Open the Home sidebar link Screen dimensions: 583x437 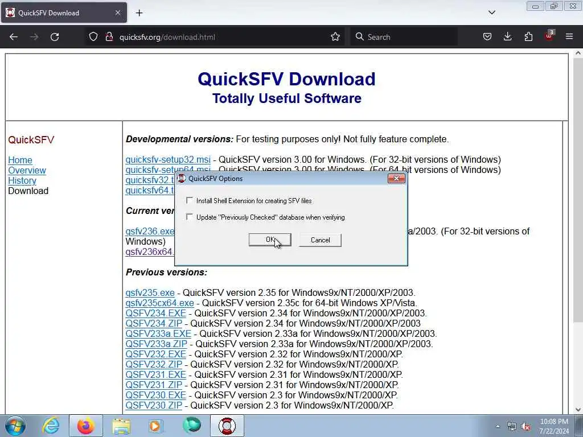pyautogui.click(x=20, y=160)
